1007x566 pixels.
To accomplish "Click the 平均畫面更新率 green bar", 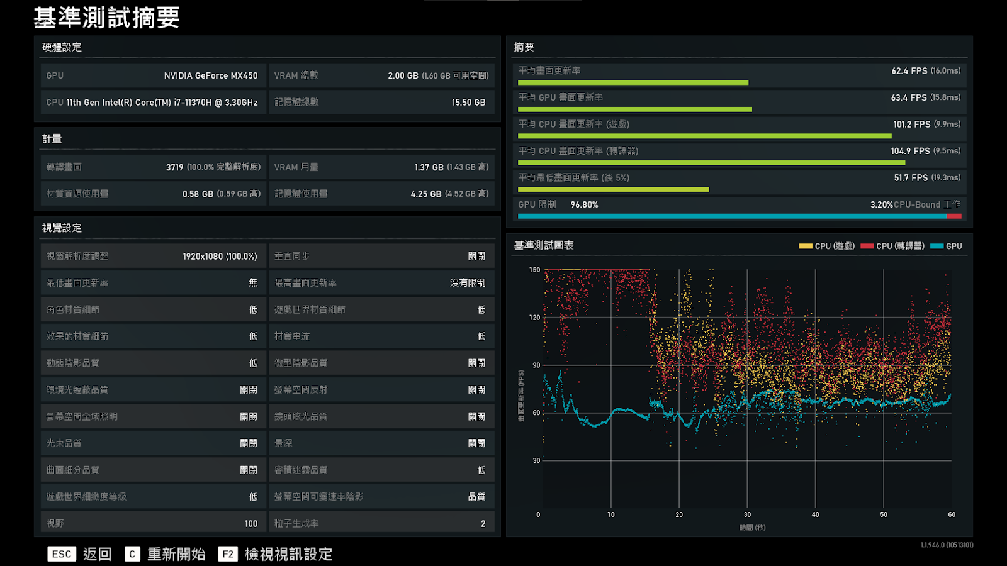I will coord(633,82).
